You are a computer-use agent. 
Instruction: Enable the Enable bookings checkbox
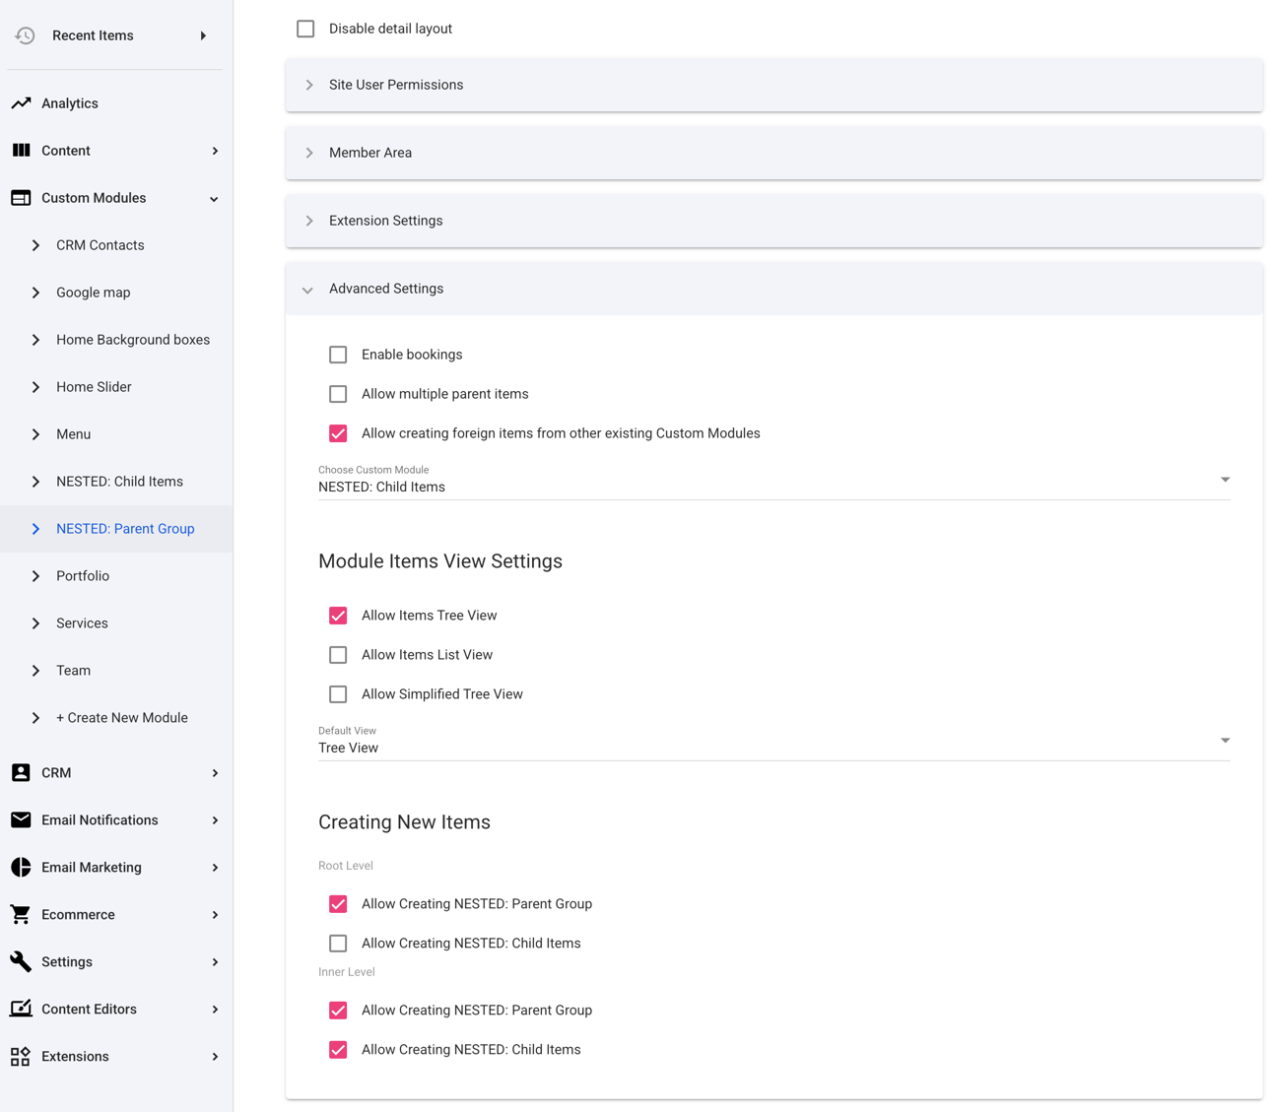(x=338, y=354)
